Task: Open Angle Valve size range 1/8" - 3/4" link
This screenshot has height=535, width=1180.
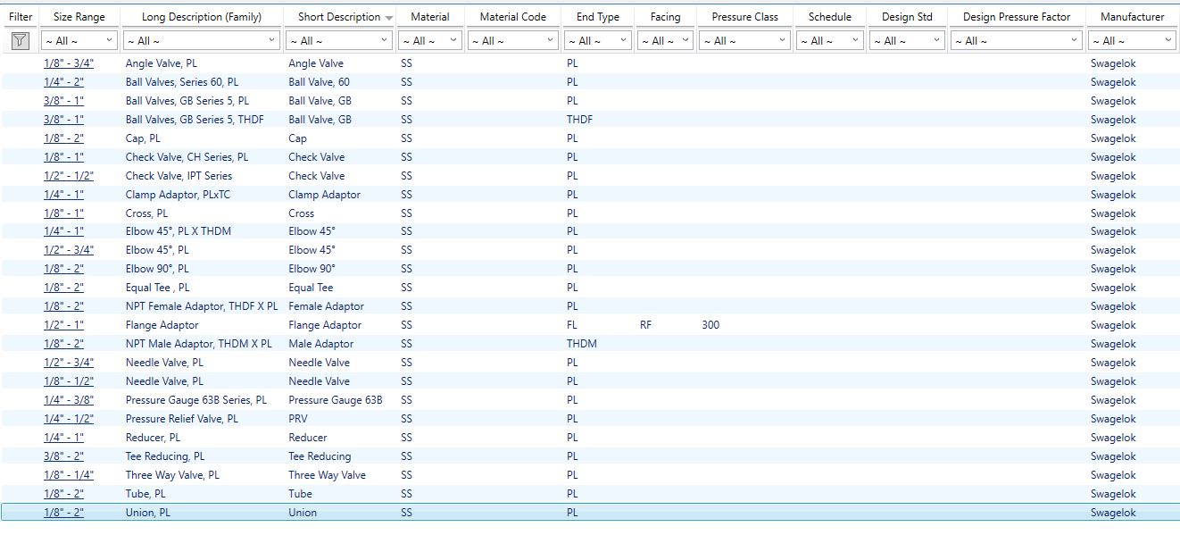Action: (69, 63)
